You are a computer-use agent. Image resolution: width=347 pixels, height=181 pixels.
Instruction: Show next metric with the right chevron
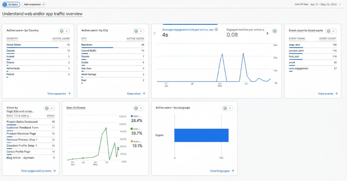click(267, 33)
